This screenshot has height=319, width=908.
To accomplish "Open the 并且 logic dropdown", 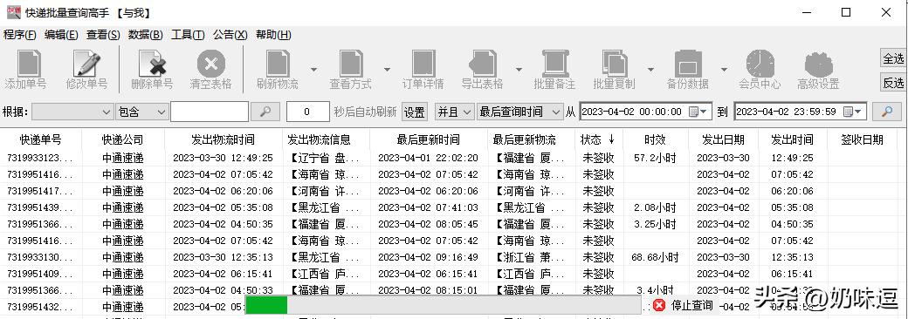I will click(x=455, y=112).
